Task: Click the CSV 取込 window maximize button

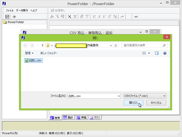Action: [x=147, y=32]
